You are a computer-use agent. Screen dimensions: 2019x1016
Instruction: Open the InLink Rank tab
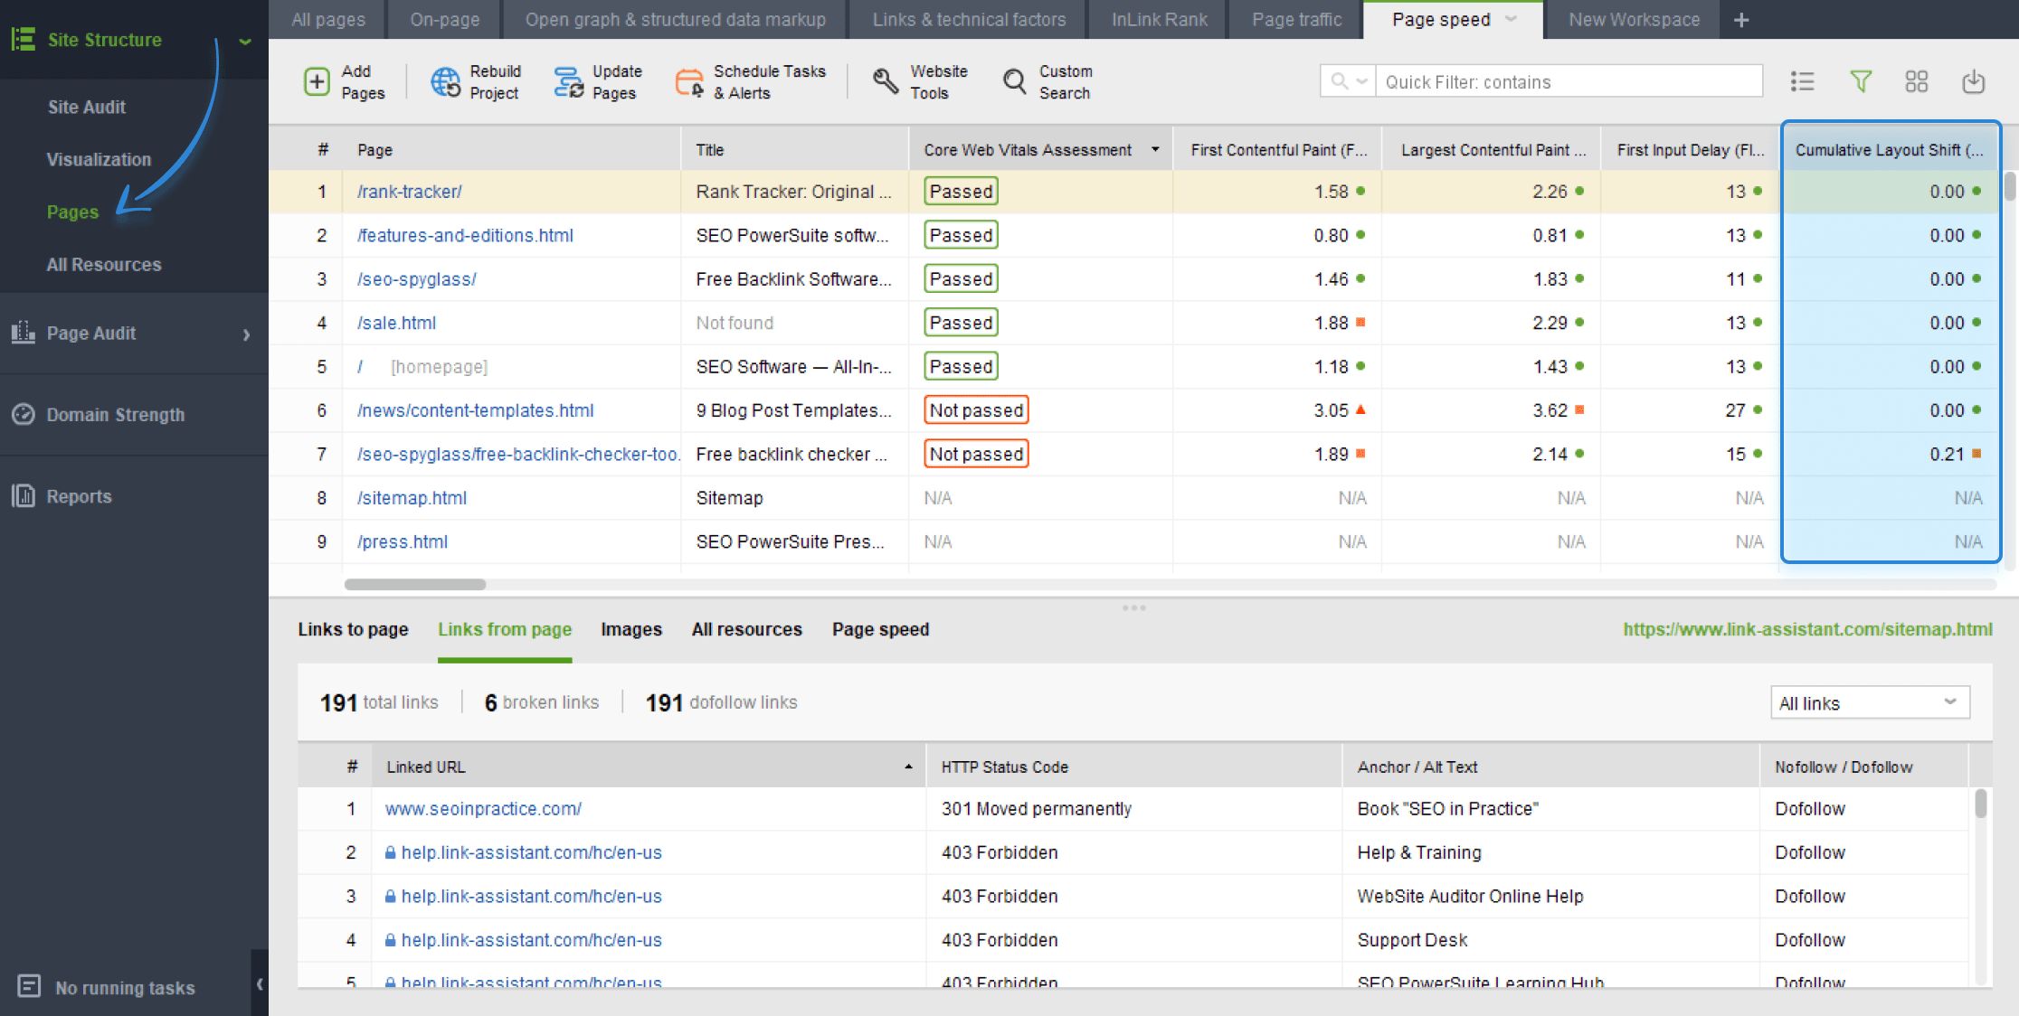tap(1159, 20)
